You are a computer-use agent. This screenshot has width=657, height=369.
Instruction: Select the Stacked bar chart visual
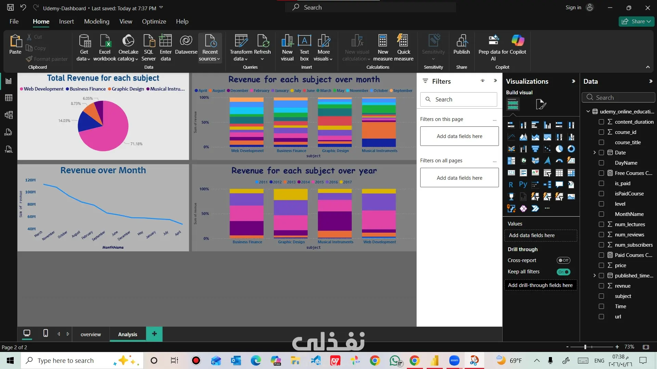click(x=511, y=125)
